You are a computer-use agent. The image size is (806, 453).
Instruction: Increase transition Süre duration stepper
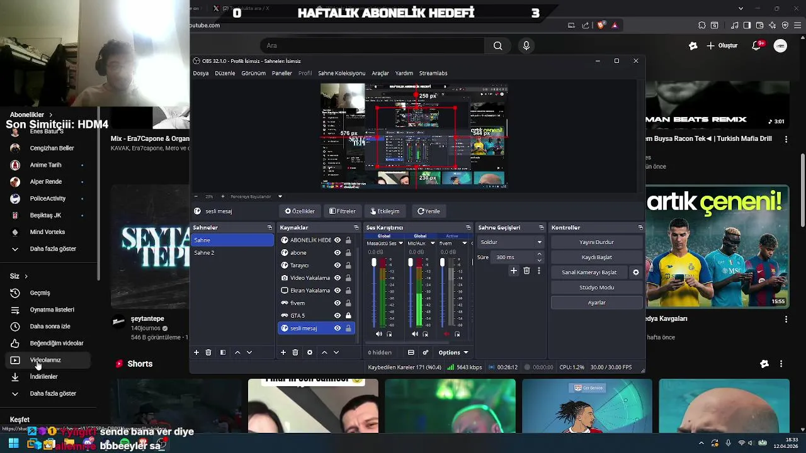point(539,254)
